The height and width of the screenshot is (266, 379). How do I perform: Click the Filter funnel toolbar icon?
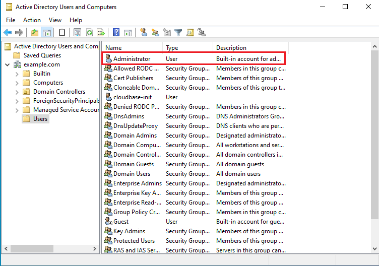pyautogui.click(x=178, y=32)
